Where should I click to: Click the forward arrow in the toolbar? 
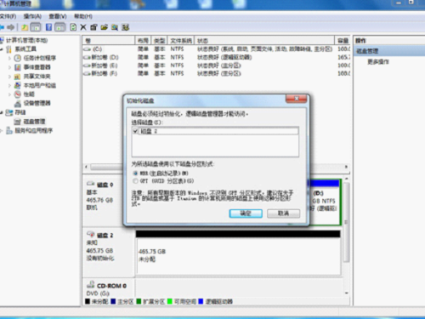pos(11,27)
